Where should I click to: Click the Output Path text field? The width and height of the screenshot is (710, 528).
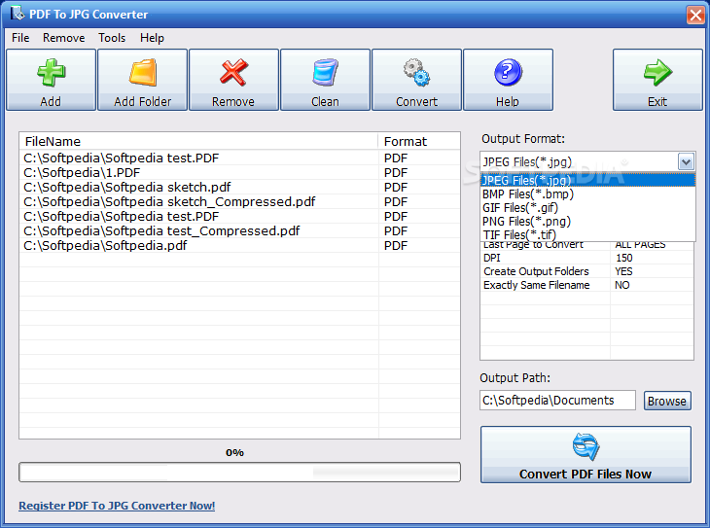557,401
